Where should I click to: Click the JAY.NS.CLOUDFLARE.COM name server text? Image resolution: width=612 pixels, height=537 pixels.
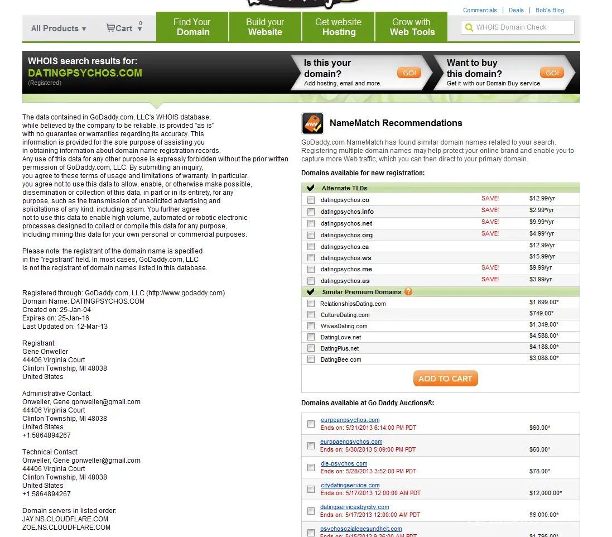[x=65, y=519]
